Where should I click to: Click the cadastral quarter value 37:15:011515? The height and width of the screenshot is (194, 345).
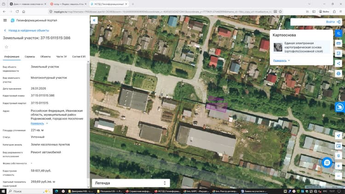pos(40,103)
